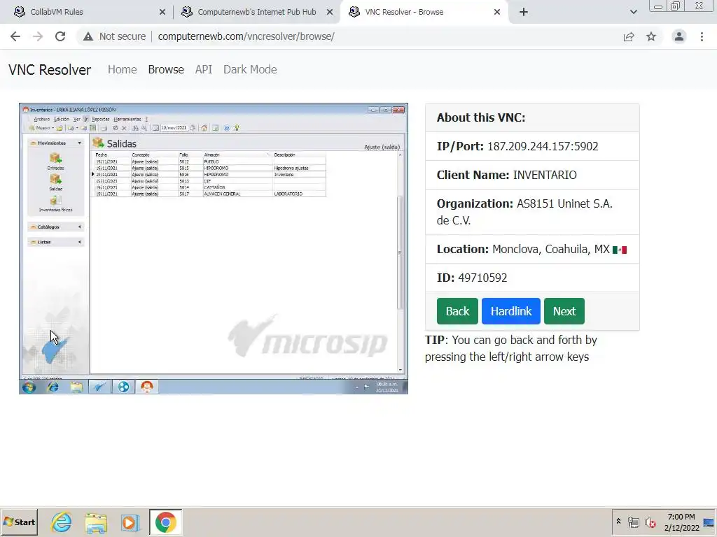Open the Browse navigation link

pyautogui.click(x=166, y=69)
